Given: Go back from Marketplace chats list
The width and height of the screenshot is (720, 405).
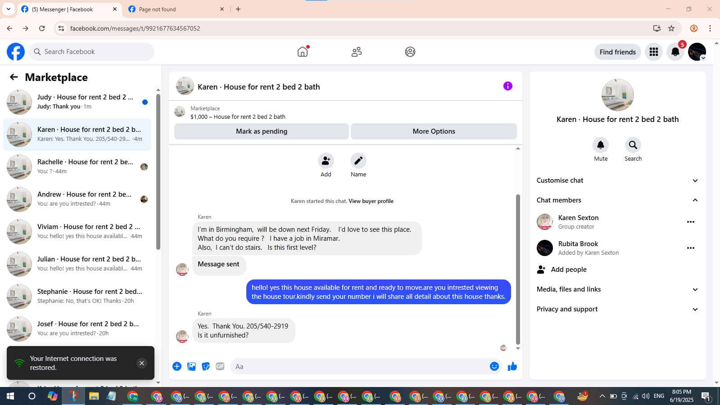Looking at the screenshot, I should [x=14, y=77].
